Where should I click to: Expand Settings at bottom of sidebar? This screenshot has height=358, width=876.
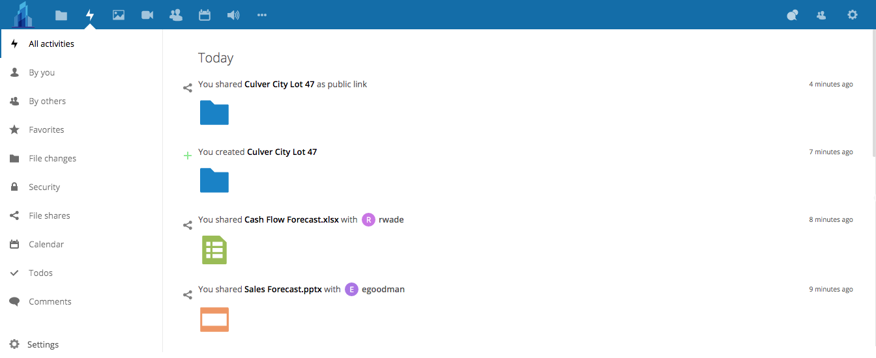43,344
